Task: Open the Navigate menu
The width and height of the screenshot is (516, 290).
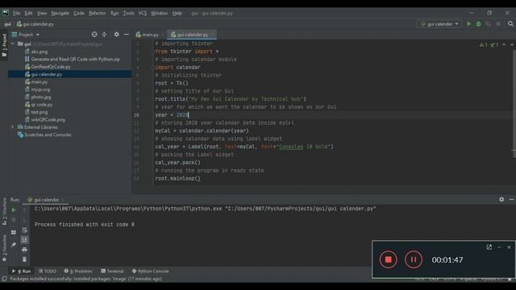Action: (x=60, y=13)
